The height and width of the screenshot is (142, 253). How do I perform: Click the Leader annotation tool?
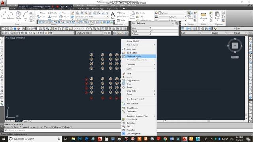point(121,17)
